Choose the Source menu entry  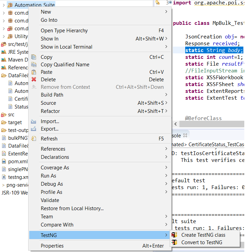click(x=100, y=103)
